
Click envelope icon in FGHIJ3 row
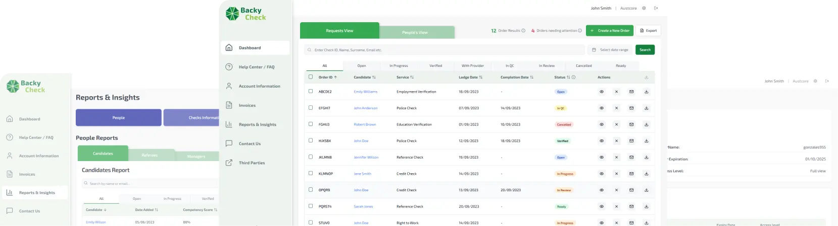(631, 124)
